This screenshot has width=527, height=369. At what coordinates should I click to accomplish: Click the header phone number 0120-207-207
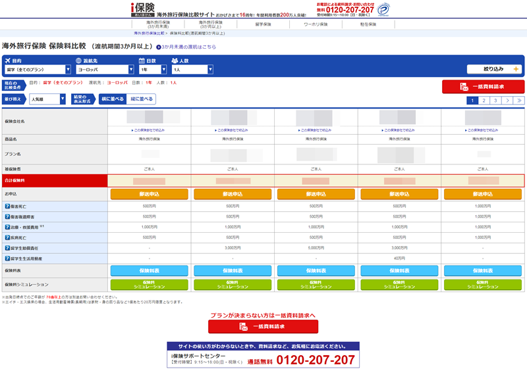coord(350,10)
